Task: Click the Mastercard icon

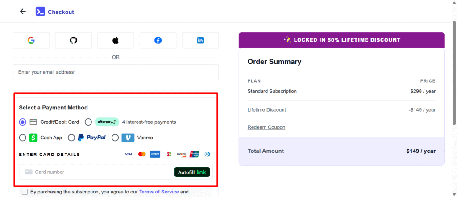Action: click(x=142, y=155)
